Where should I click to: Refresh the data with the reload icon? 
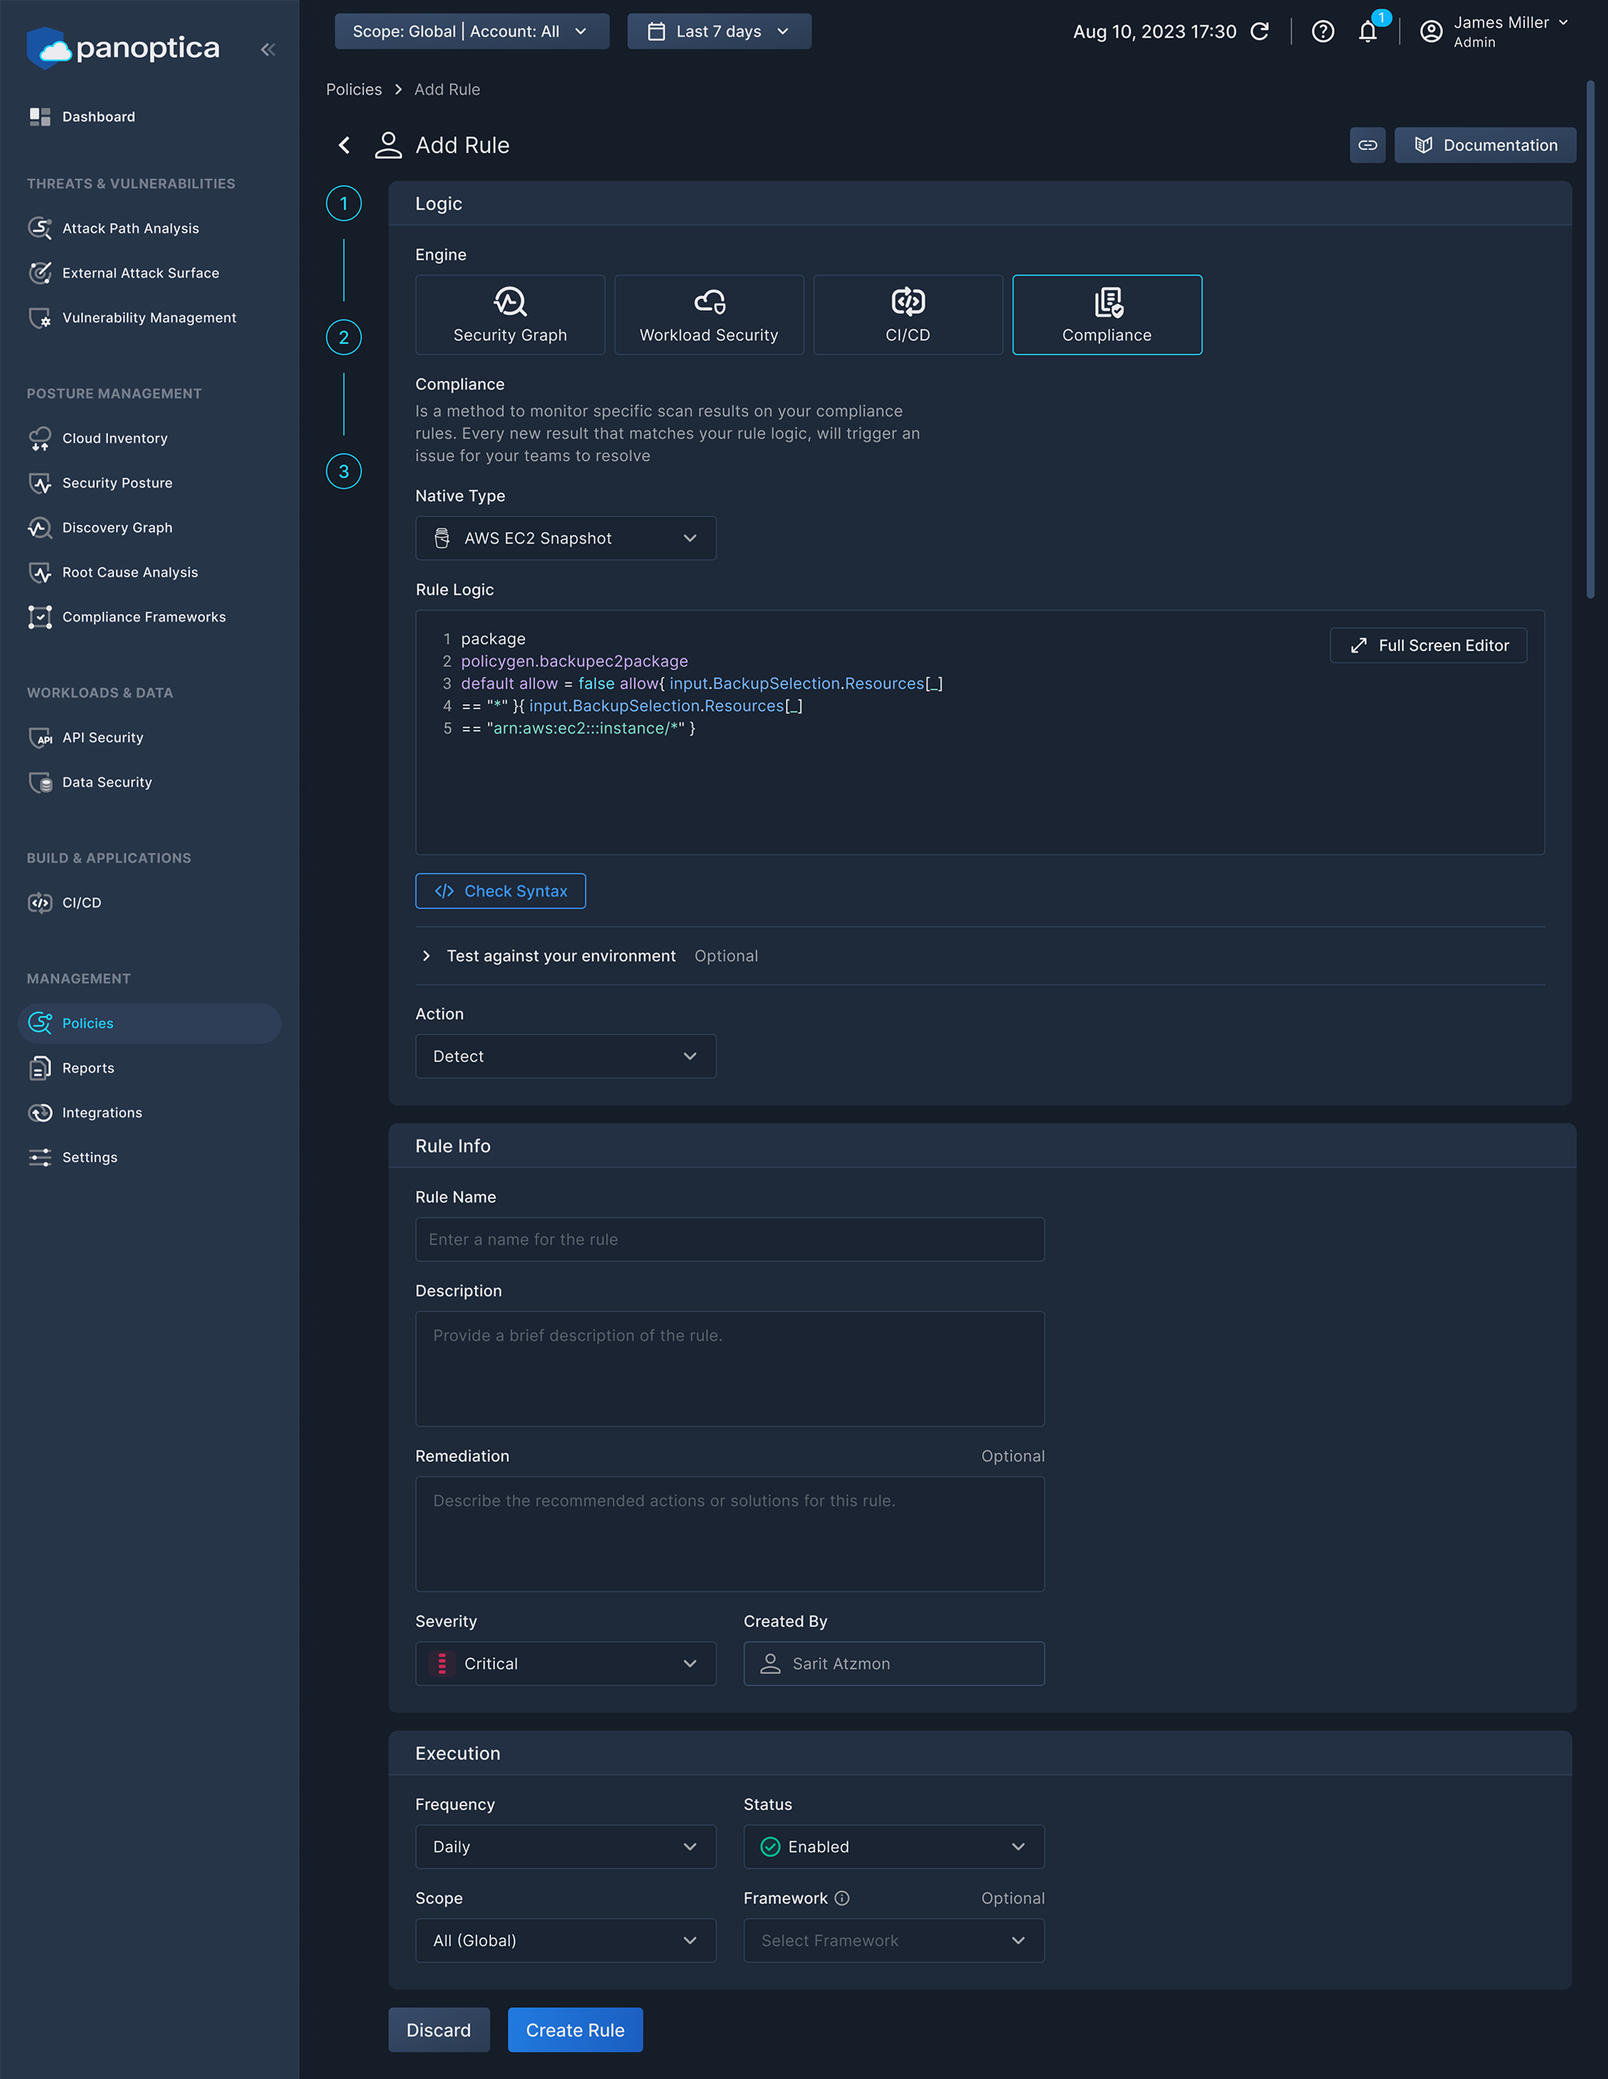pyautogui.click(x=1260, y=32)
